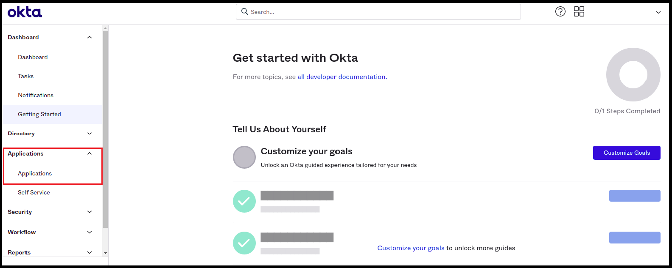Screen dimensions: 672x268
Task: Open Notifications from the sidebar
Action: tap(35, 95)
